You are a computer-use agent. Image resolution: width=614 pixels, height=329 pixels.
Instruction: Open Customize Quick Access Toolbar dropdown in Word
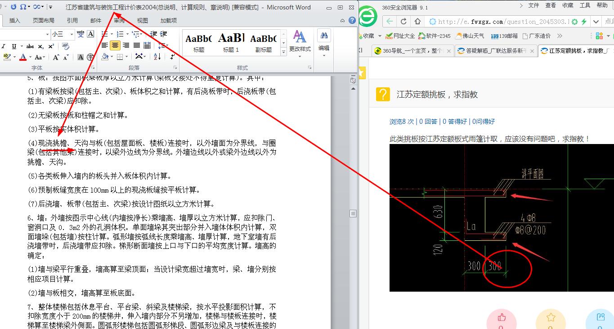[50, 7]
